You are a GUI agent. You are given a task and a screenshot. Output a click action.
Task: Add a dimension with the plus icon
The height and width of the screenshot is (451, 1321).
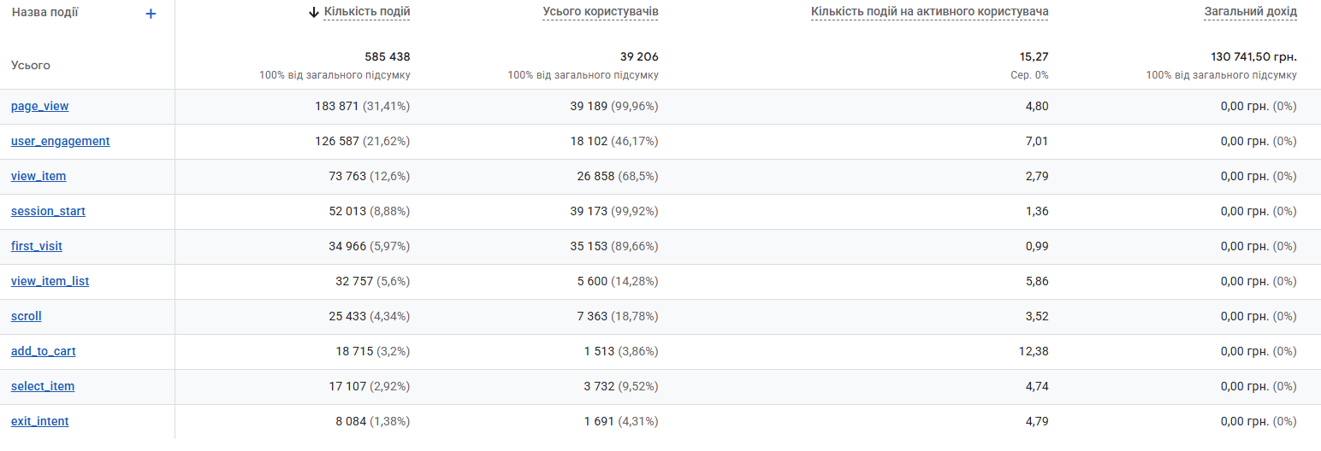[151, 14]
